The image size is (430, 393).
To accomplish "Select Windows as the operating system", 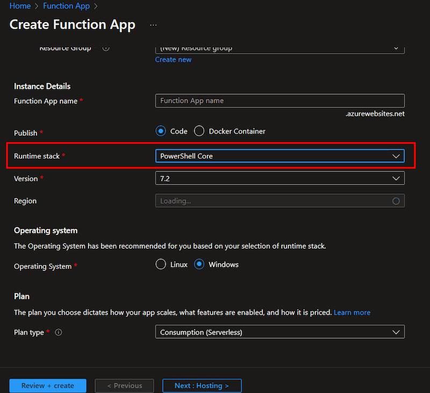I will pyautogui.click(x=198, y=264).
